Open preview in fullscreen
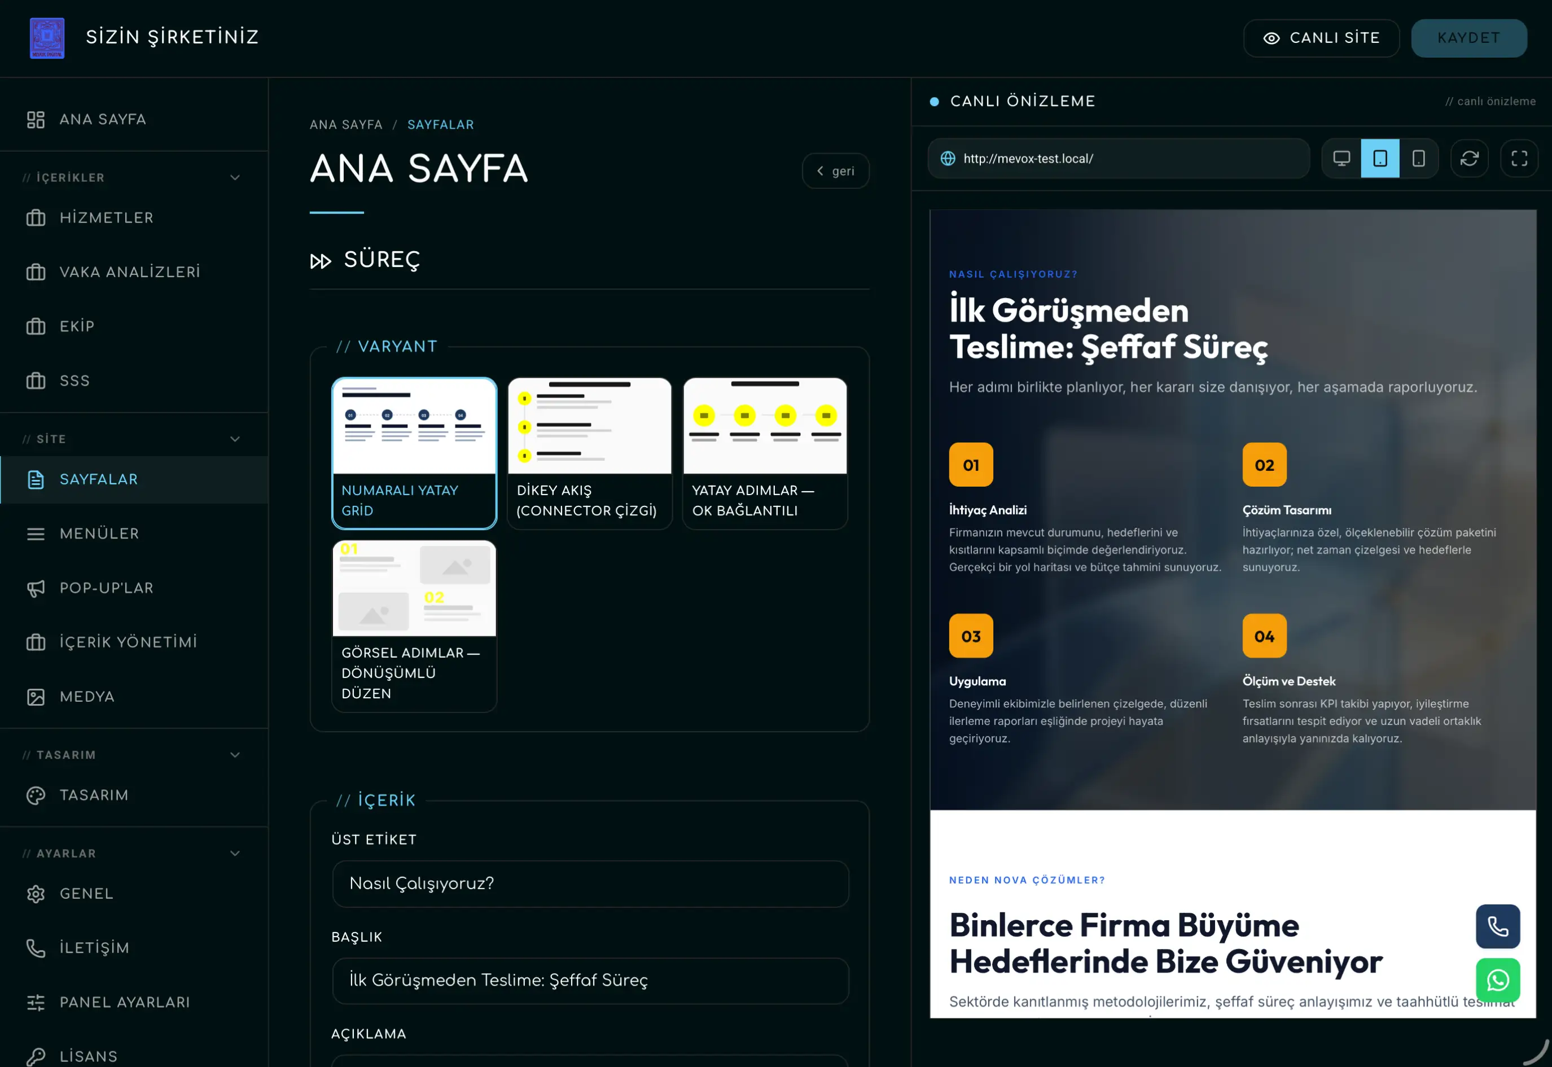This screenshot has width=1552, height=1067. (1519, 159)
